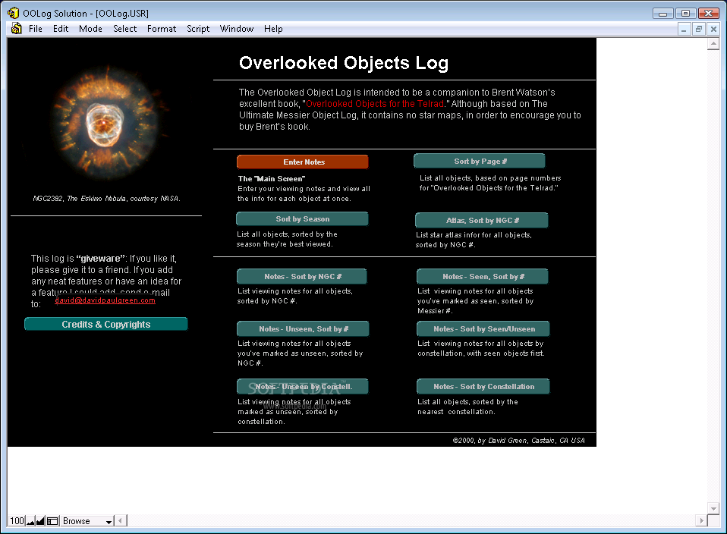Click the Sort by Season button
727x534 pixels.
(x=302, y=218)
